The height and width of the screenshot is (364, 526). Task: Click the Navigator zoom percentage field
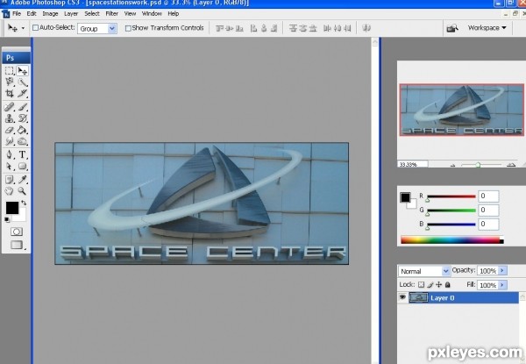tap(413, 164)
